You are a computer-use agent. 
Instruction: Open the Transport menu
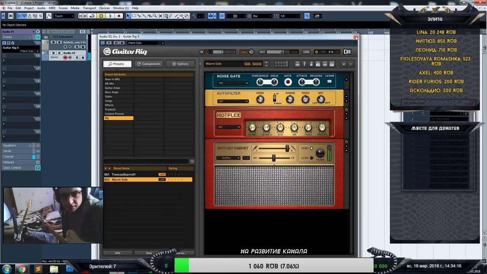coord(89,8)
